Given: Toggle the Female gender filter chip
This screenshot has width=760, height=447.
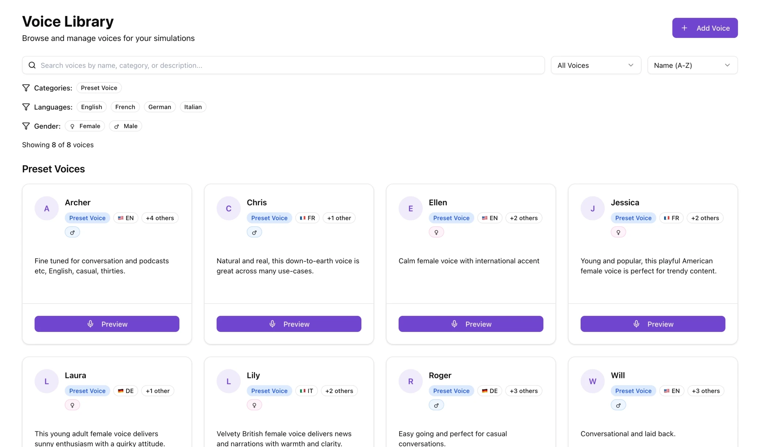Looking at the screenshot, I should [x=85, y=126].
